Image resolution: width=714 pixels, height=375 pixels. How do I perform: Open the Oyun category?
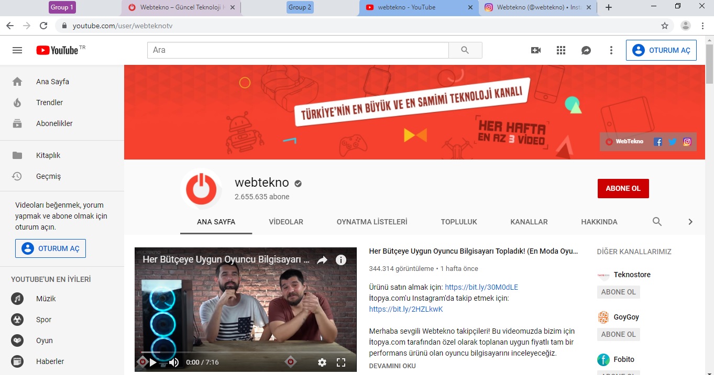62,340
